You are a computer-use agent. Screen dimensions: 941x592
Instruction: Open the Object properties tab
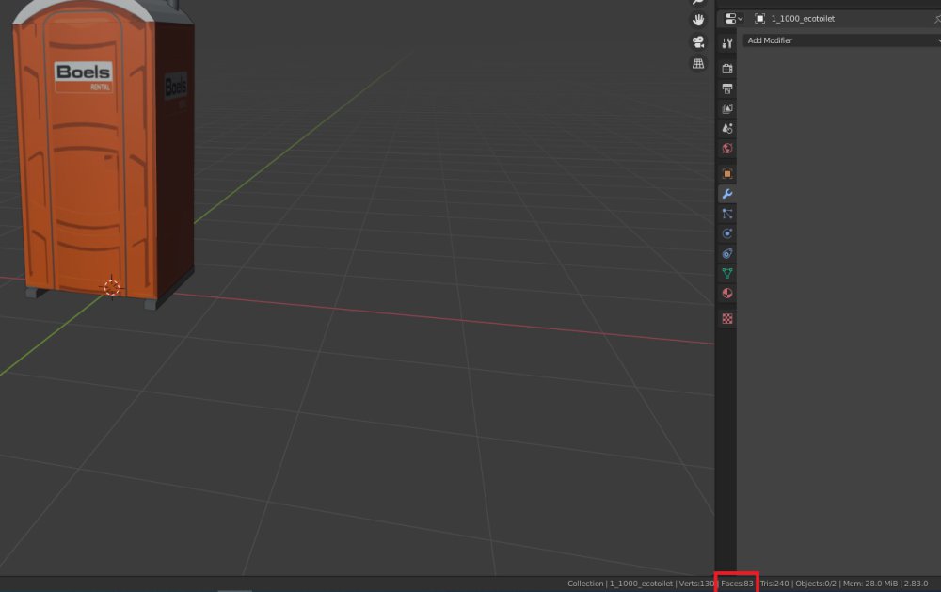727,174
